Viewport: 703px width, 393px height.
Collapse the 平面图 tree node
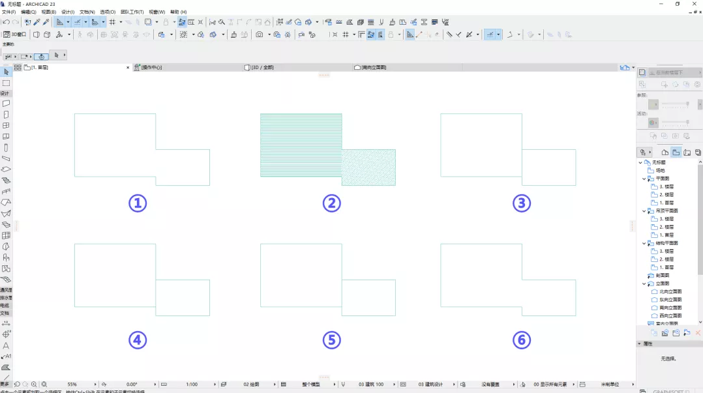[x=644, y=179]
